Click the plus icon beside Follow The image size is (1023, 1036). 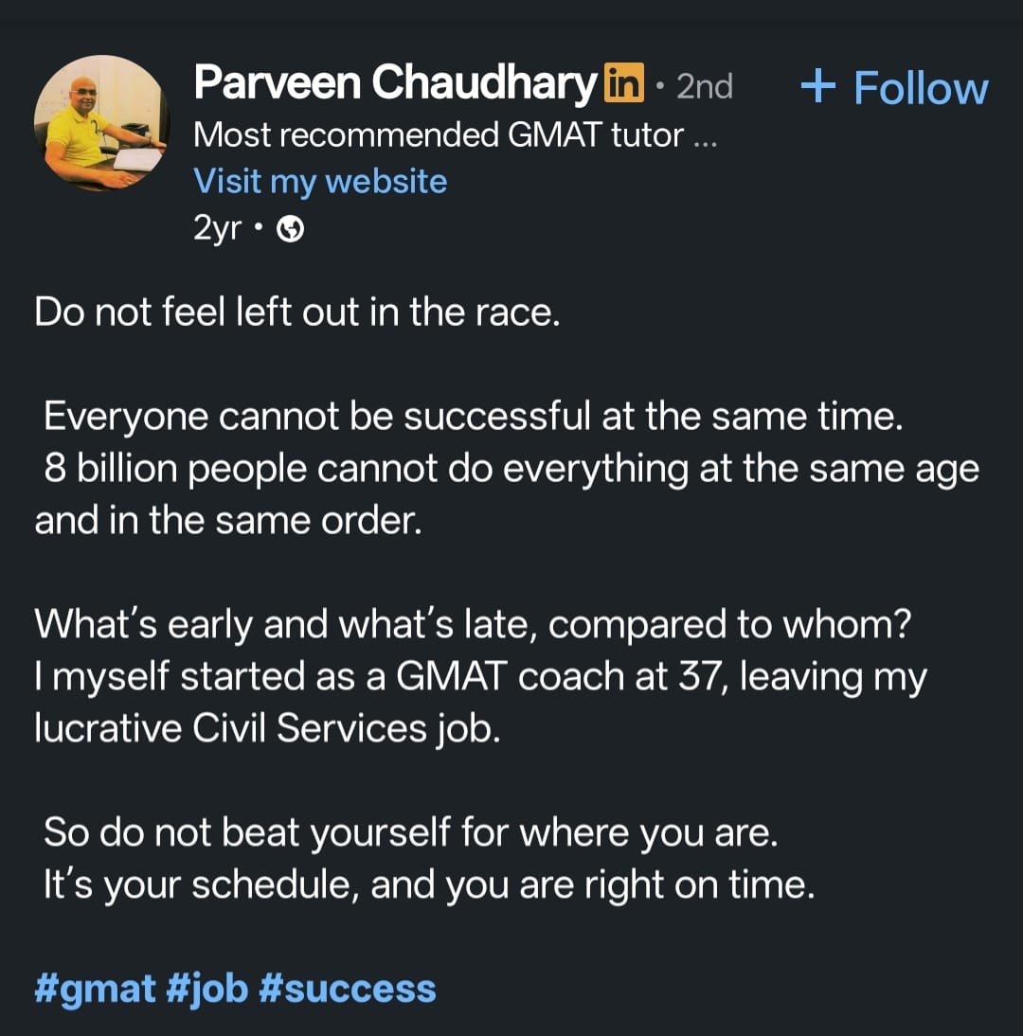click(x=817, y=87)
